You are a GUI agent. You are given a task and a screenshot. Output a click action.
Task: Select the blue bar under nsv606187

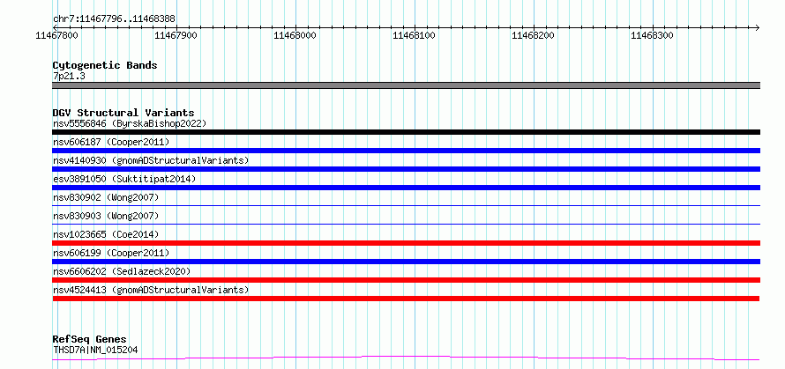[x=406, y=151]
